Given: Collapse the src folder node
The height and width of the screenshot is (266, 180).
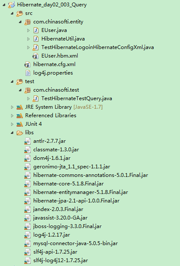Looking at the screenshot, I should coord(12,14).
